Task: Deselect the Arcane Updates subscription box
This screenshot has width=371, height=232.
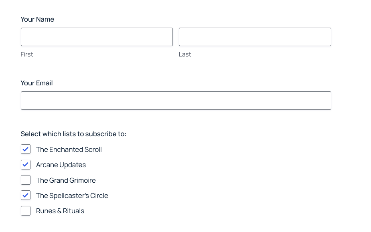Action: click(26, 165)
